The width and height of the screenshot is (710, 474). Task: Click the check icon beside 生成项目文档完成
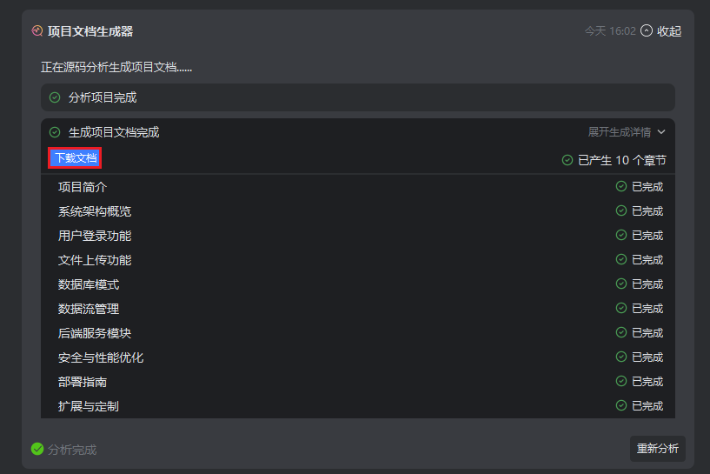(x=55, y=132)
